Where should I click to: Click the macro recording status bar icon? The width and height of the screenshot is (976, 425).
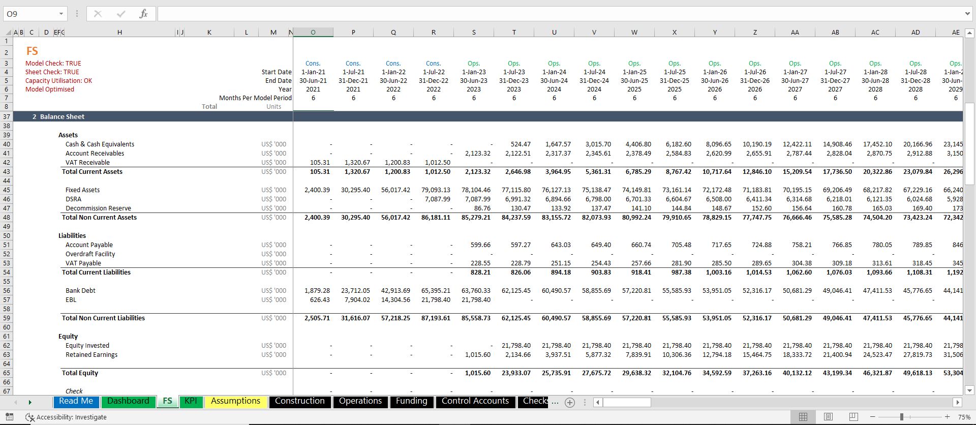pyautogui.click(x=9, y=417)
